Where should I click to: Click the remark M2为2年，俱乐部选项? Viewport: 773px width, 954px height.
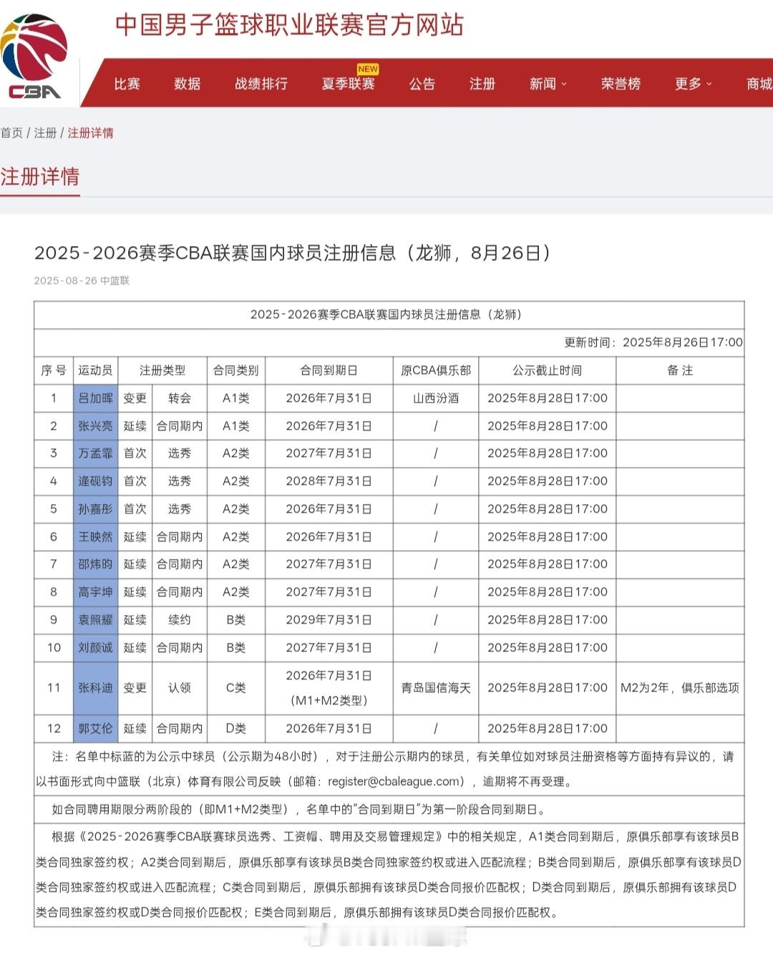pyautogui.click(x=680, y=688)
